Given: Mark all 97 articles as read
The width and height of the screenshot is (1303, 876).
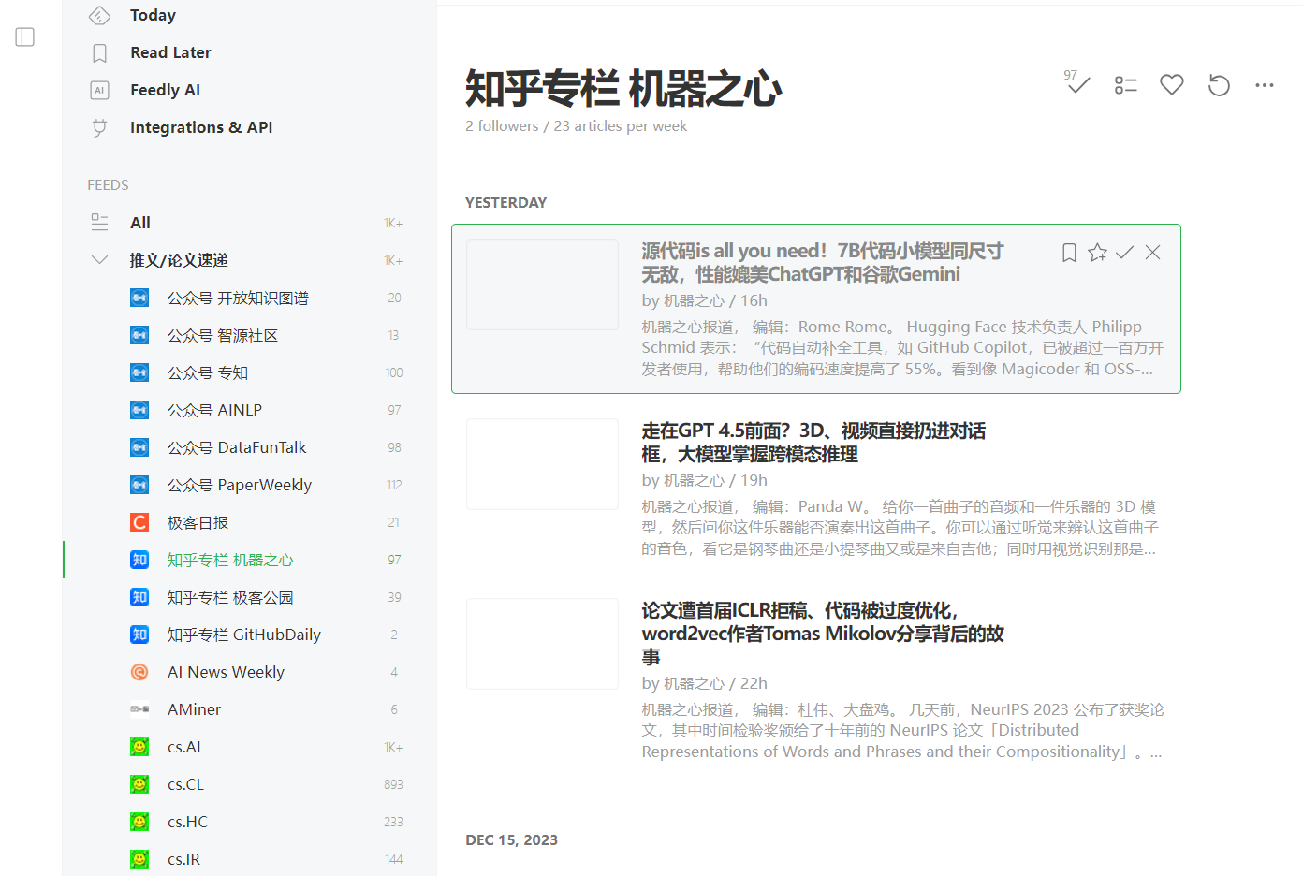Looking at the screenshot, I should pyautogui.click(x=1076, y=83).
